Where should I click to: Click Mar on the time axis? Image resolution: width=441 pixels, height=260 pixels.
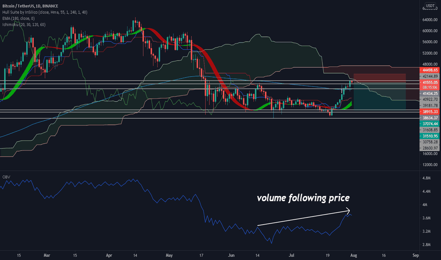tap(47, 255)
